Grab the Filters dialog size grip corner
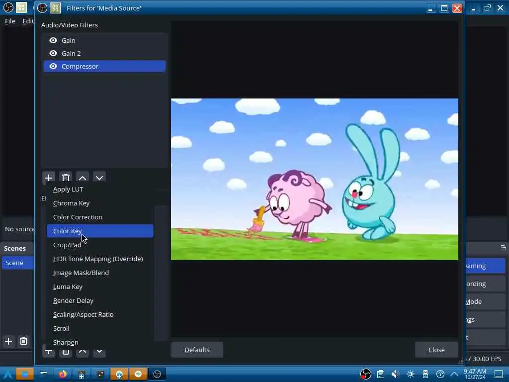 (x=461, y=361)
